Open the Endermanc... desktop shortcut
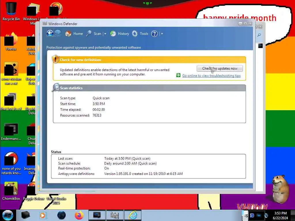 [x=11, y=132]
